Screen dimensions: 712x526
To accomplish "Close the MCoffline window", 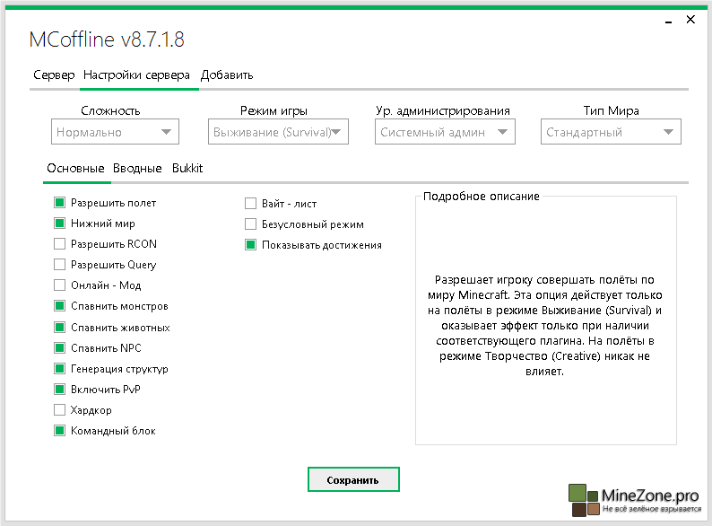I will 691,18.
